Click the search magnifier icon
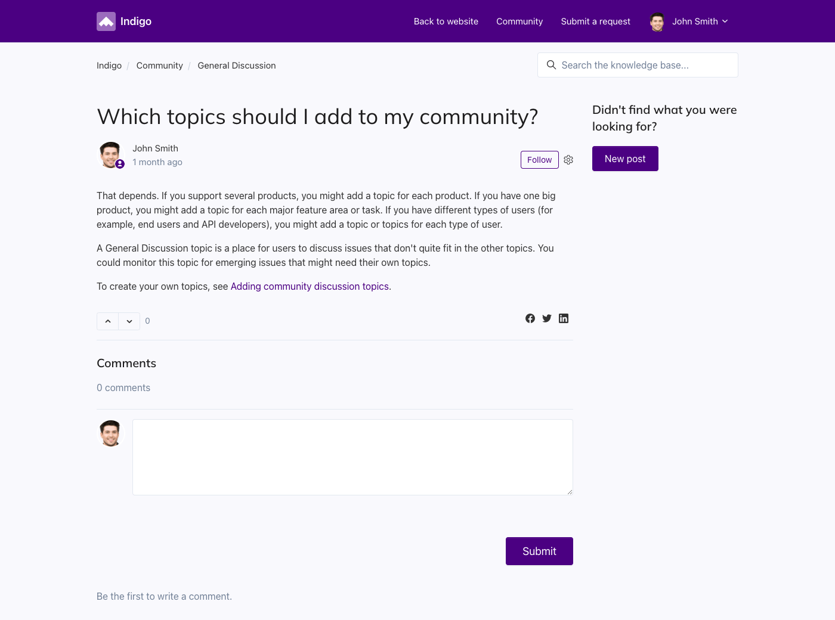This screenshot has height=620, width=835. 551,65
